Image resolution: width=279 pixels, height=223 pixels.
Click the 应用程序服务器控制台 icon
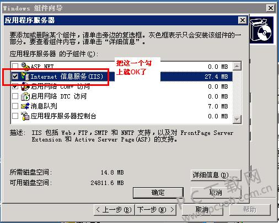[x=25, y=116]
